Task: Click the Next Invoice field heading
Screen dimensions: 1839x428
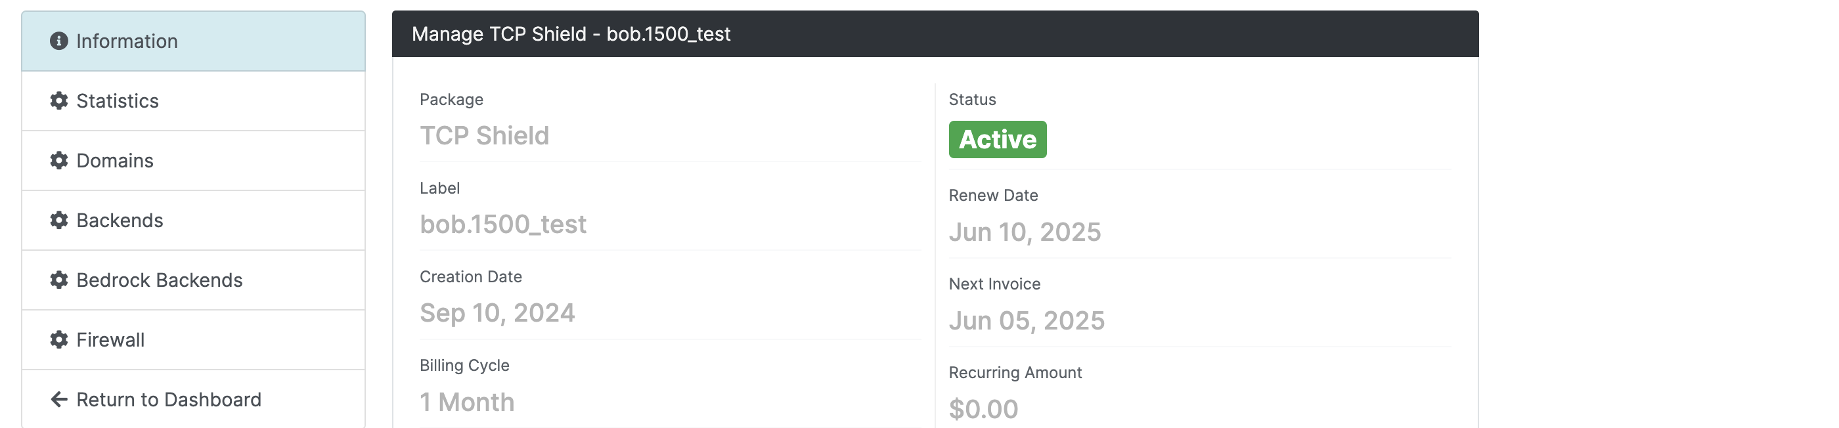Action: click(994, 284)
